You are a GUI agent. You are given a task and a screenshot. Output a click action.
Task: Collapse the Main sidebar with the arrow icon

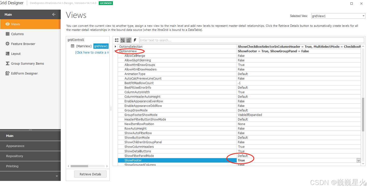pyautogui.click(x=54, y=14)
